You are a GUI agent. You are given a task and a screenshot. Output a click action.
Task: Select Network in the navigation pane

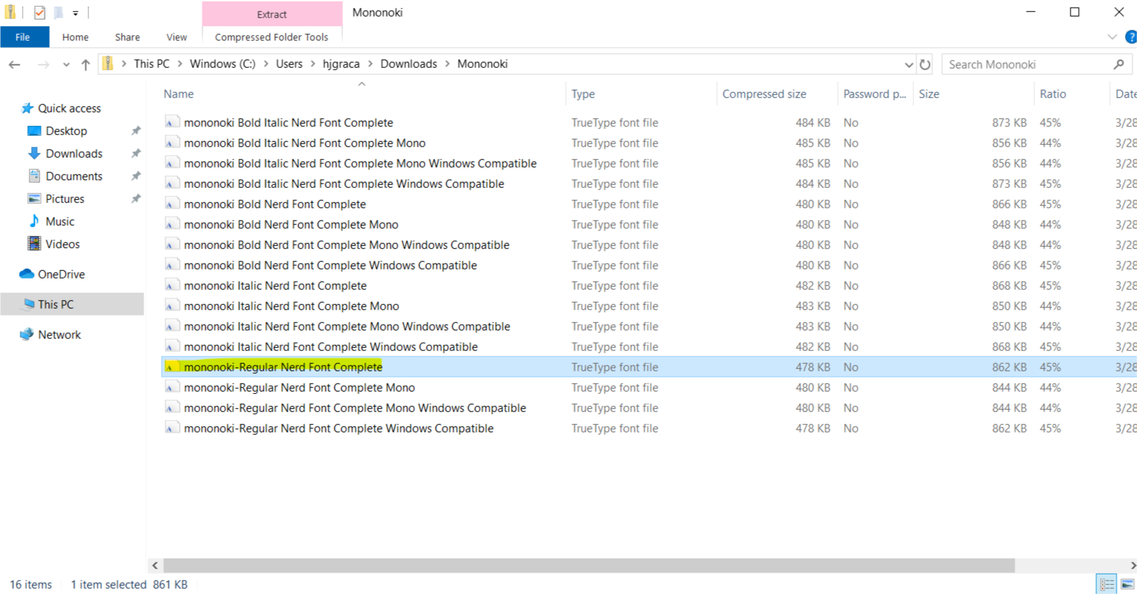[x=59, y=334]
